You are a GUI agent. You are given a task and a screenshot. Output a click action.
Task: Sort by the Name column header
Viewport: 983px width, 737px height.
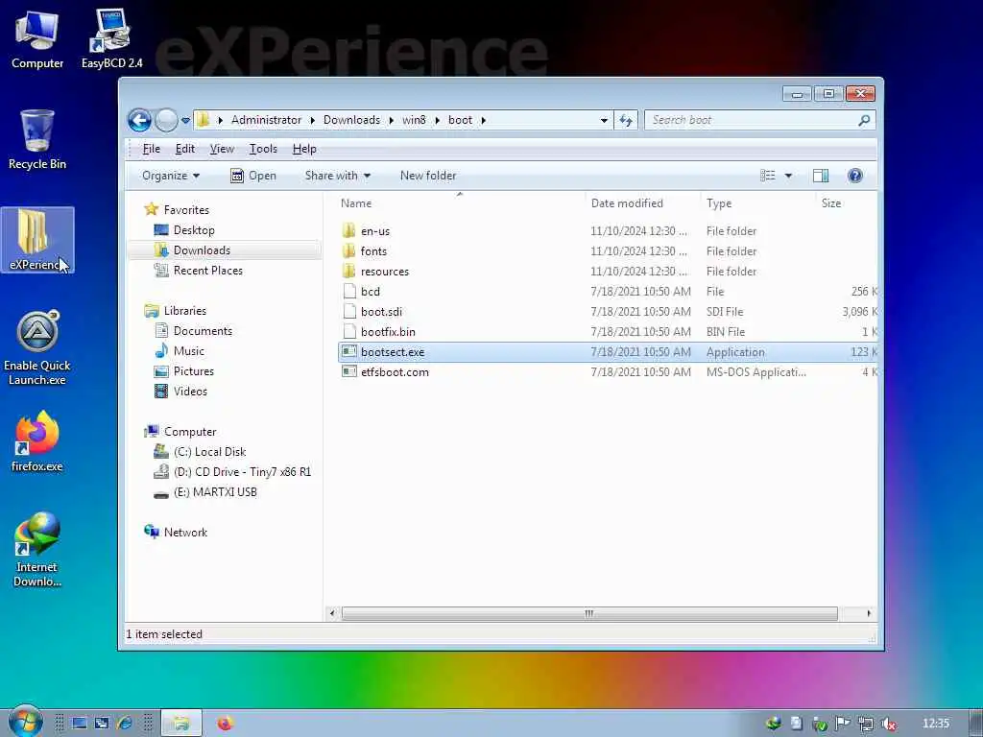coord(356,203)
